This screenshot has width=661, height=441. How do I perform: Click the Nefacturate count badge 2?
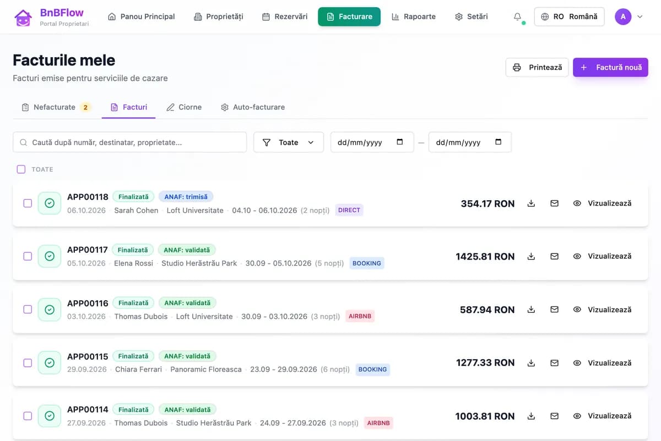coord(85,107)
